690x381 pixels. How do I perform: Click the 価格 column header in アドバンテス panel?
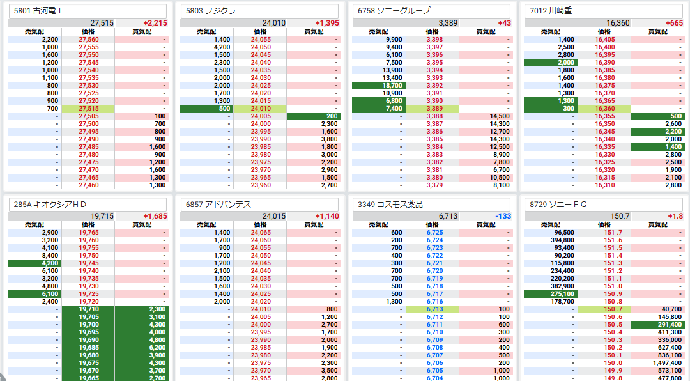point(261,225)
